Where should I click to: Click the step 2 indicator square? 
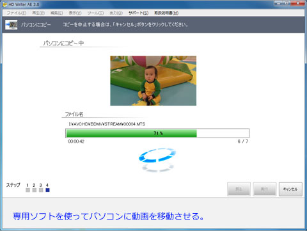(x=35, y=190)
